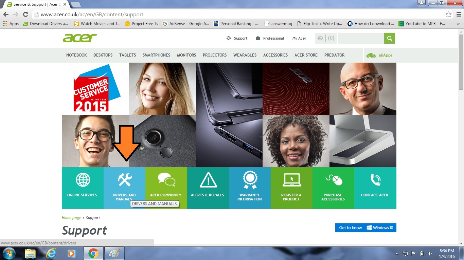Viewport: 464px width, 260px height.
Task: Open the Wearables menu
Action: [245, 55]
